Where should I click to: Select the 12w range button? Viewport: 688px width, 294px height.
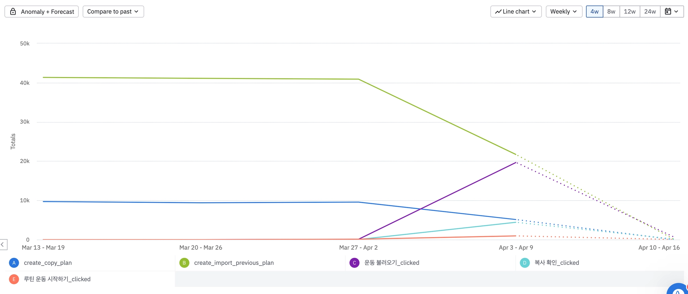(x=630, y=11)
